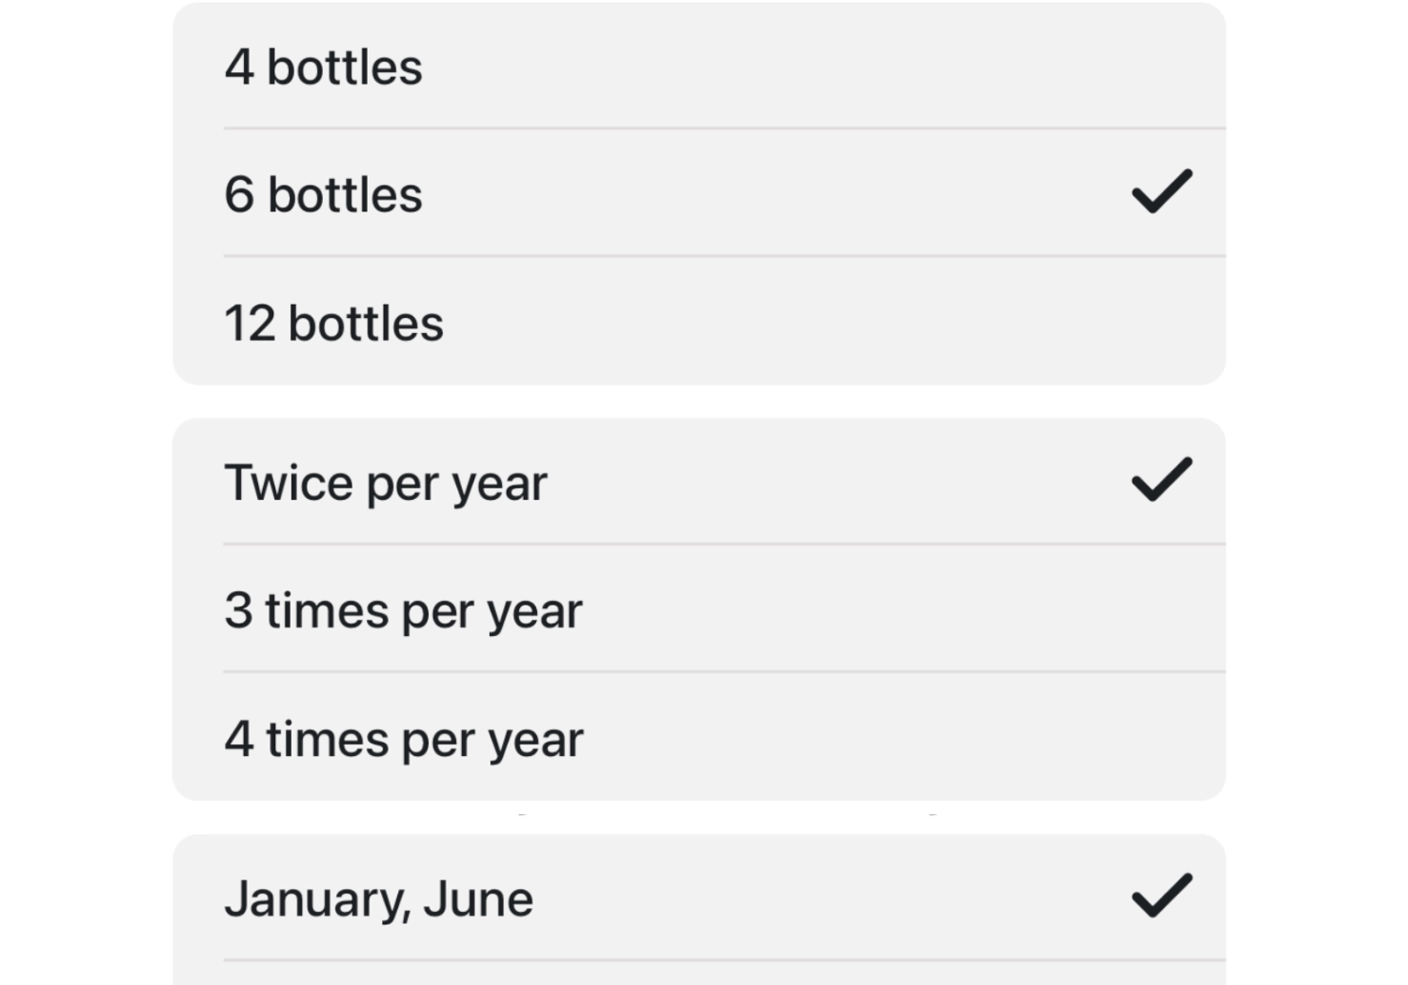1408x985 pixels.
Task: Tap the January, June months row
Action: pos(699,898)
